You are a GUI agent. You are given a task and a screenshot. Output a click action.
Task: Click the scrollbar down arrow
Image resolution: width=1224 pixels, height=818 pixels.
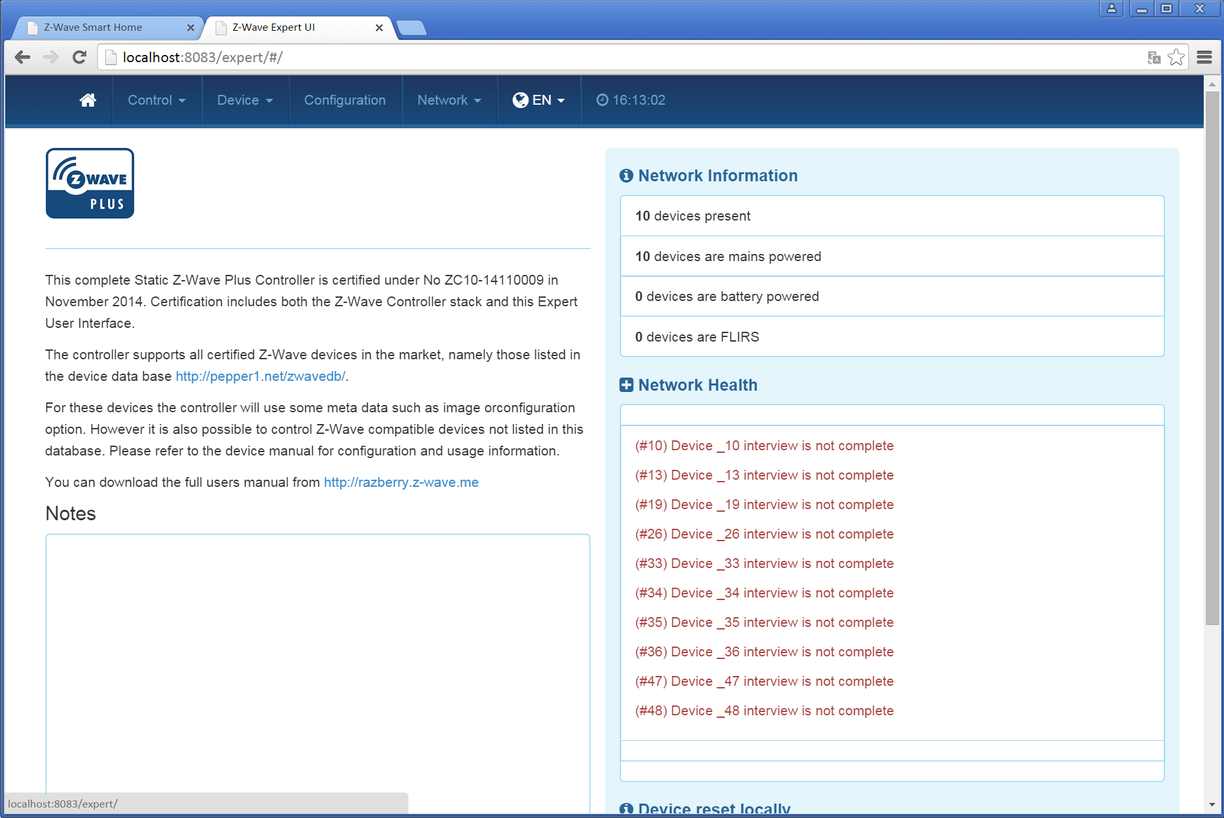tap(1212, 805)
